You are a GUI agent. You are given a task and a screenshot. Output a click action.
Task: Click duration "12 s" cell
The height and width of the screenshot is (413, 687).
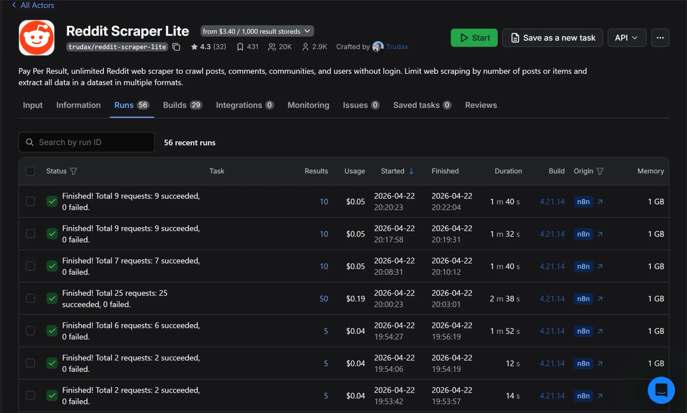click(x=513, y=363)
